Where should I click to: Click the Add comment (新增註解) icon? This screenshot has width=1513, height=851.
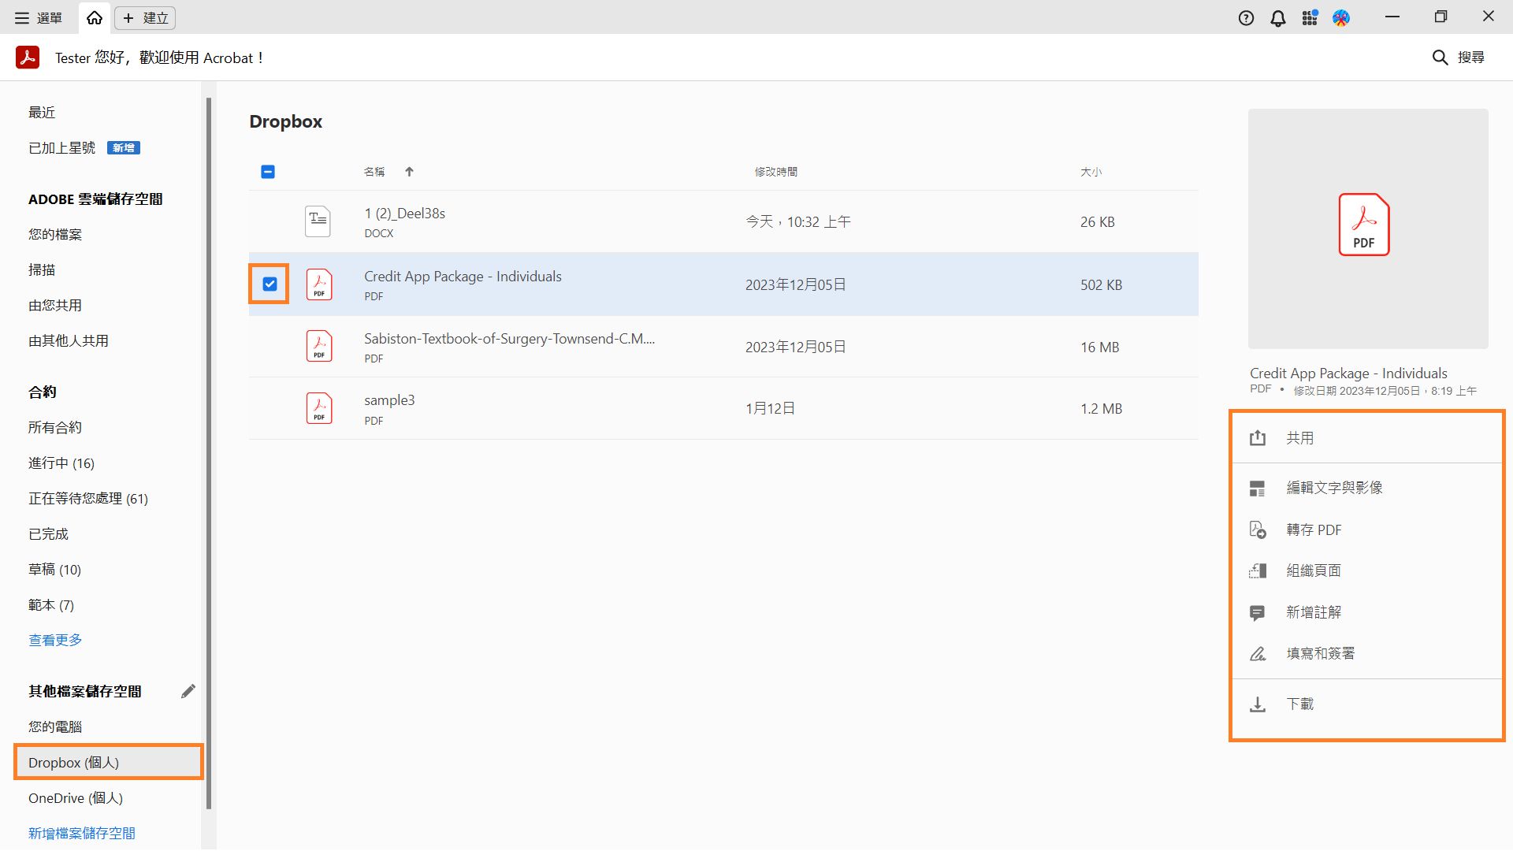pos(1258,613)
